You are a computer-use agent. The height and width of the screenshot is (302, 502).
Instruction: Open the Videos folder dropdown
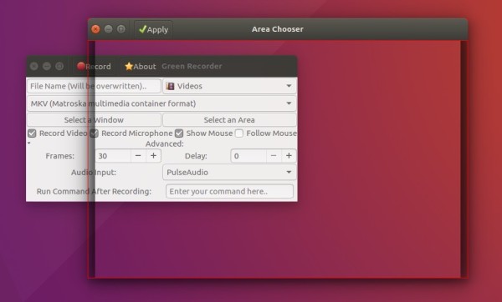click(229, 86)
